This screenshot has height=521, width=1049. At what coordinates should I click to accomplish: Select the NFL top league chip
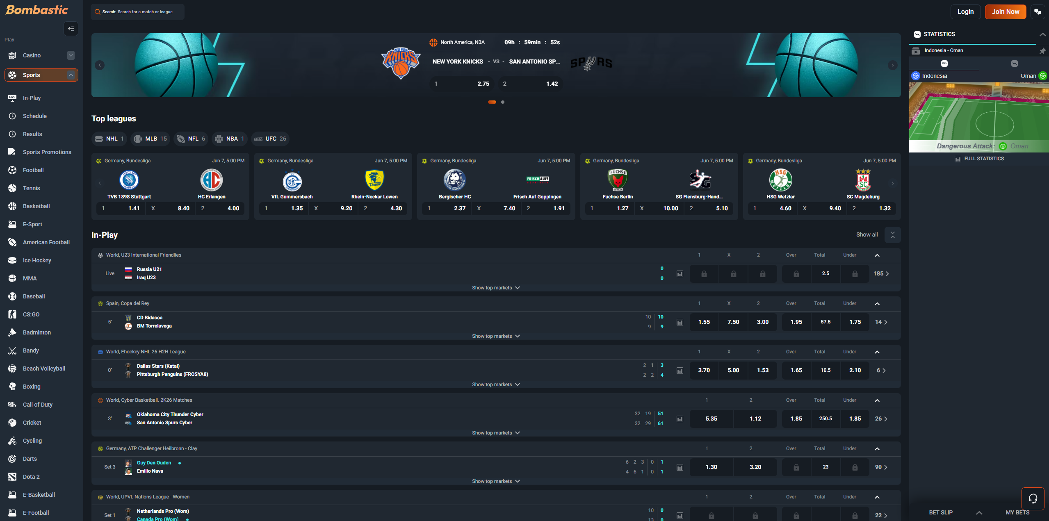[x=191, y=139]
